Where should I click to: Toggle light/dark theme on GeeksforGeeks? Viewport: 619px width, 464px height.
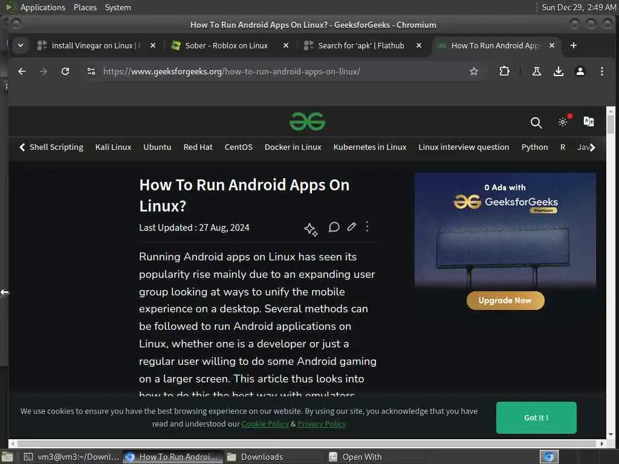point(563,122)
